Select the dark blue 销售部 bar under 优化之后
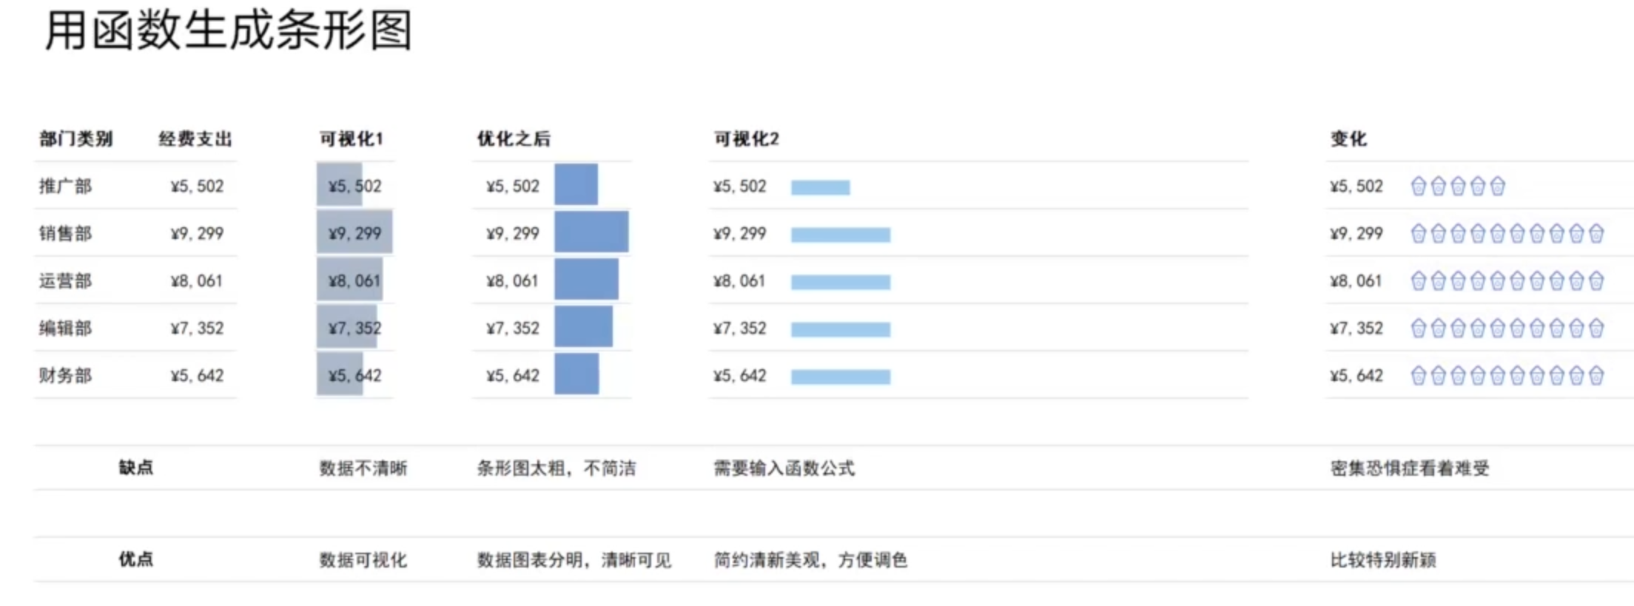This screenshot has height=606, width=1634. pyautogui.click(x=591, y=232)
